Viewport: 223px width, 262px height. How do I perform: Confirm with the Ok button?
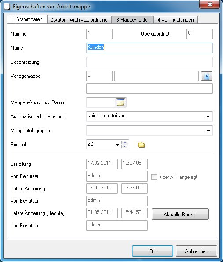(x=153, y=251)
